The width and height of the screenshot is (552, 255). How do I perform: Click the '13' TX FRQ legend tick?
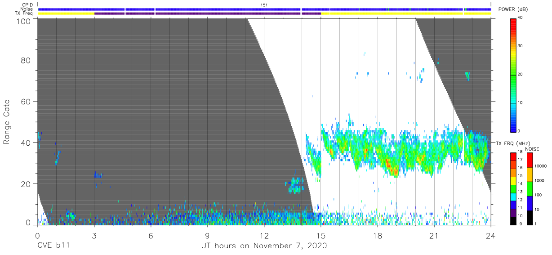[x=521, y=192]
